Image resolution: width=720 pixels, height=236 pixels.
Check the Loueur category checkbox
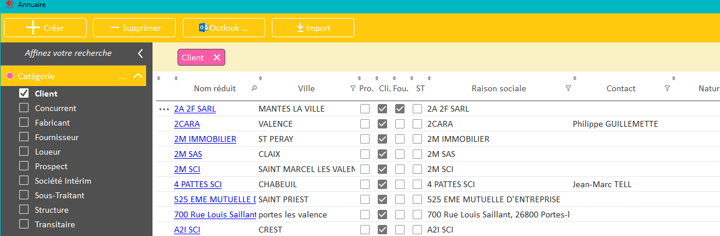(24, 151)
